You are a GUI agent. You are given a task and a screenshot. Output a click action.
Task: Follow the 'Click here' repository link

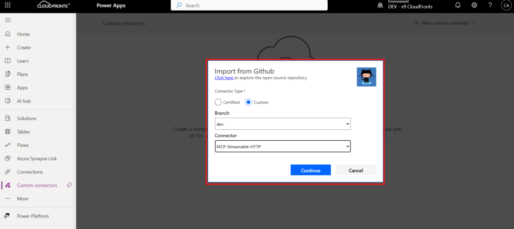tap(224, 78)
